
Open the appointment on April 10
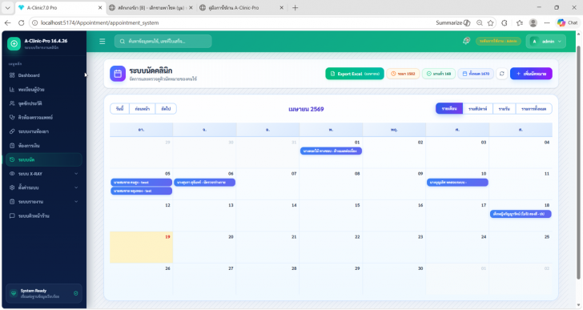pos(457,183)
